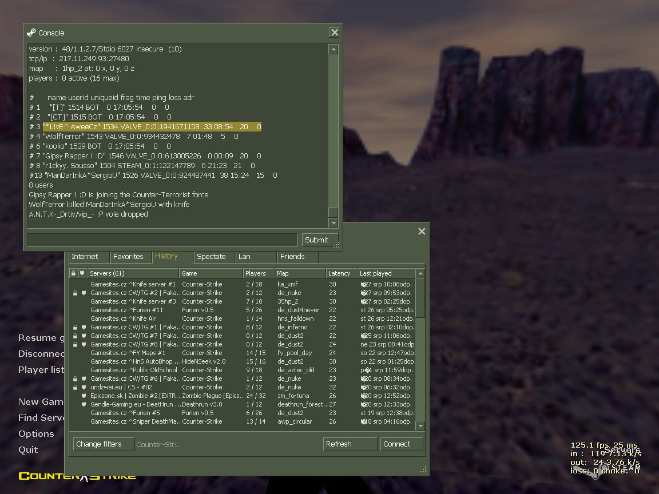Select Gamesites.cz ^Furien #11 server
This screenshot has width=659, height=494.
click(x=243, y=310)
